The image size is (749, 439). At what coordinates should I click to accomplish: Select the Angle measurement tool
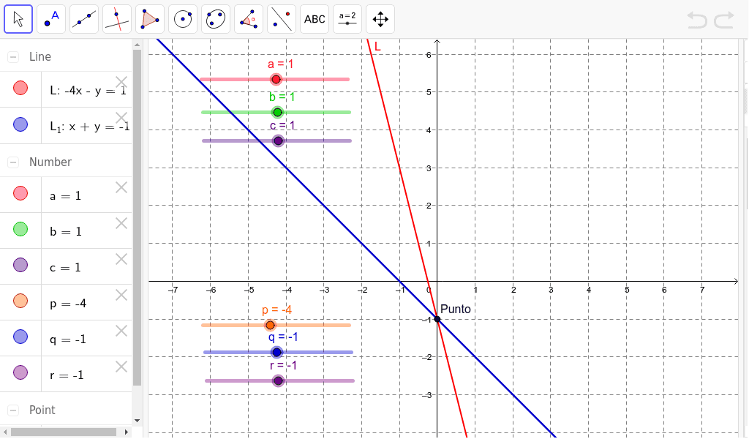249,19
